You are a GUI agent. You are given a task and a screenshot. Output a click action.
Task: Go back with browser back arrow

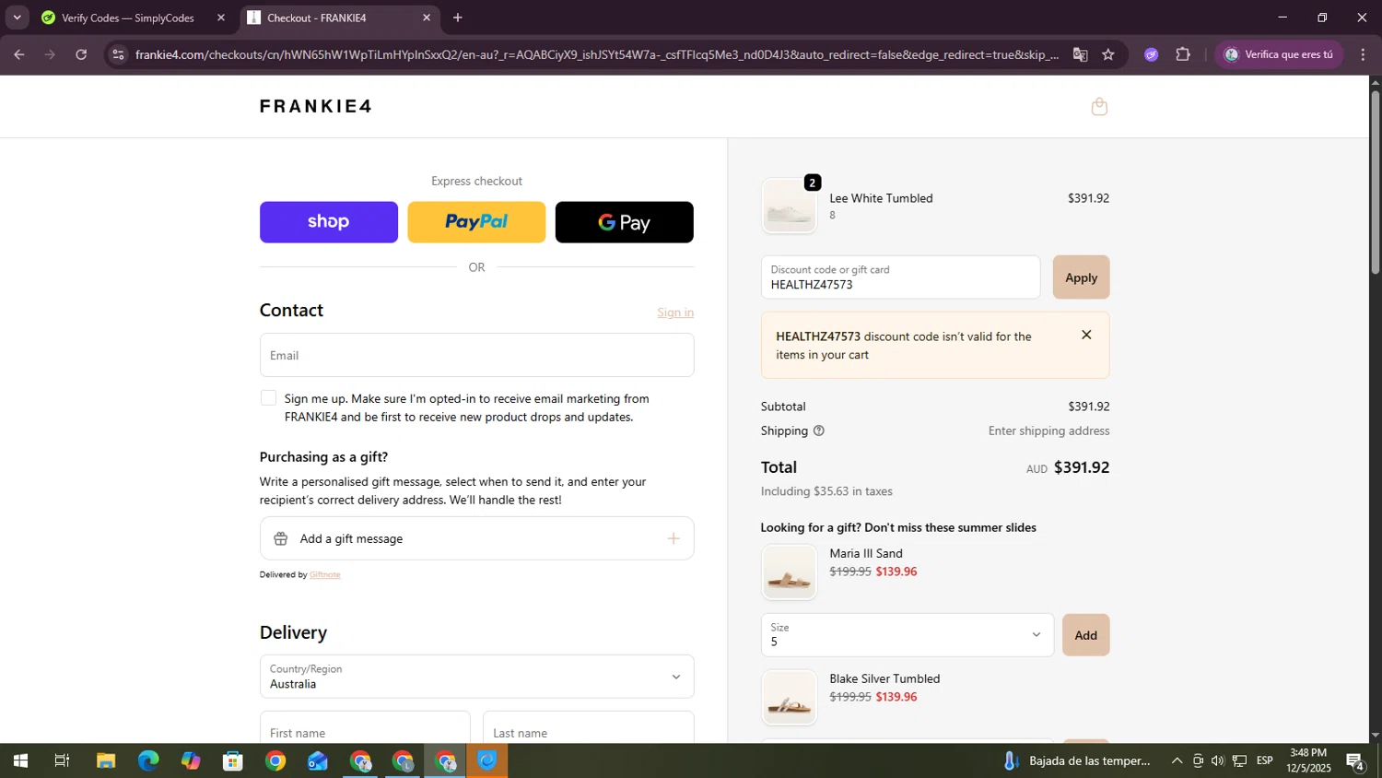18,54
